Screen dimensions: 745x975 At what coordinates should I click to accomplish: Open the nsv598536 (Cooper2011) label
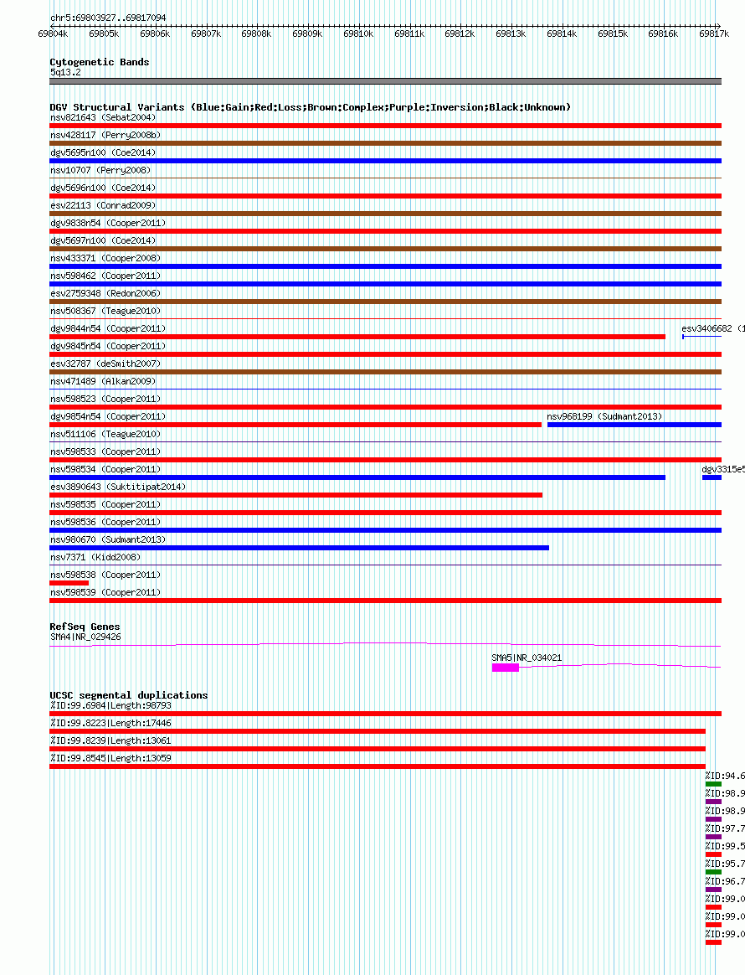coord(105,523)
